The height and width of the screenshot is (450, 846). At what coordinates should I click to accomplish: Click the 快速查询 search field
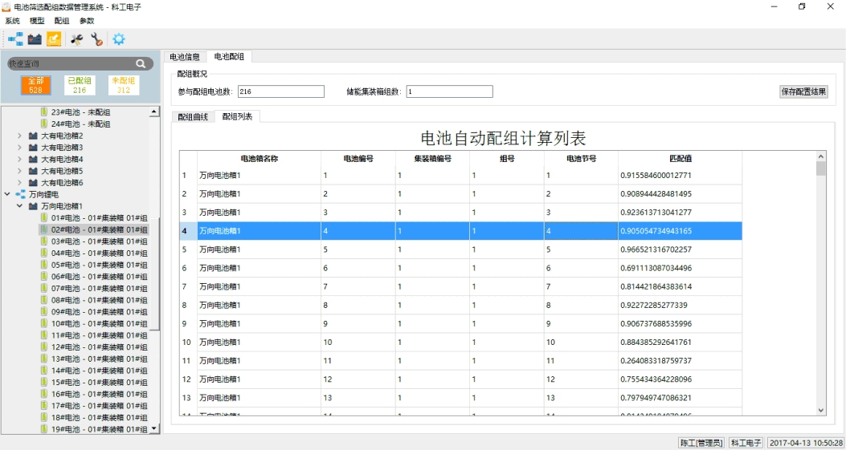[x=81, y=63]
